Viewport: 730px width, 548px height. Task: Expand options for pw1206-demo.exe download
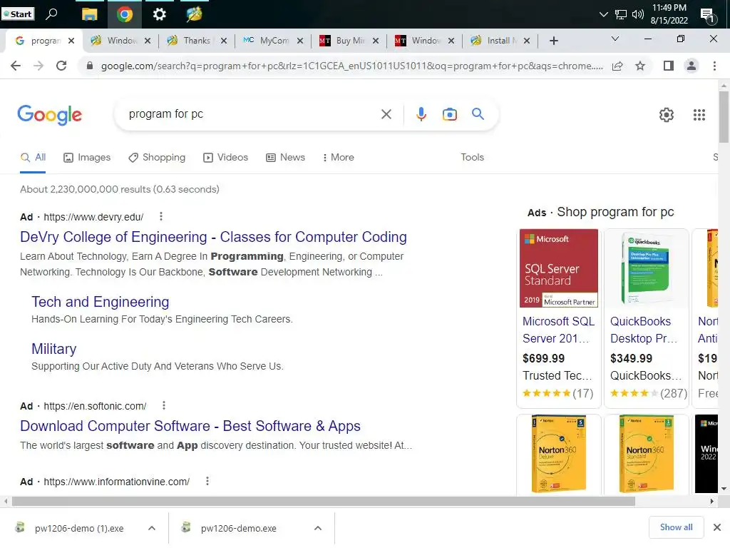point(318,528)
